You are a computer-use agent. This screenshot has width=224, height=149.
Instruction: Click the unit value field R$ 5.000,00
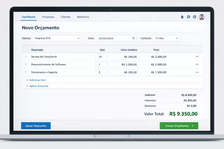coord(123,65)
